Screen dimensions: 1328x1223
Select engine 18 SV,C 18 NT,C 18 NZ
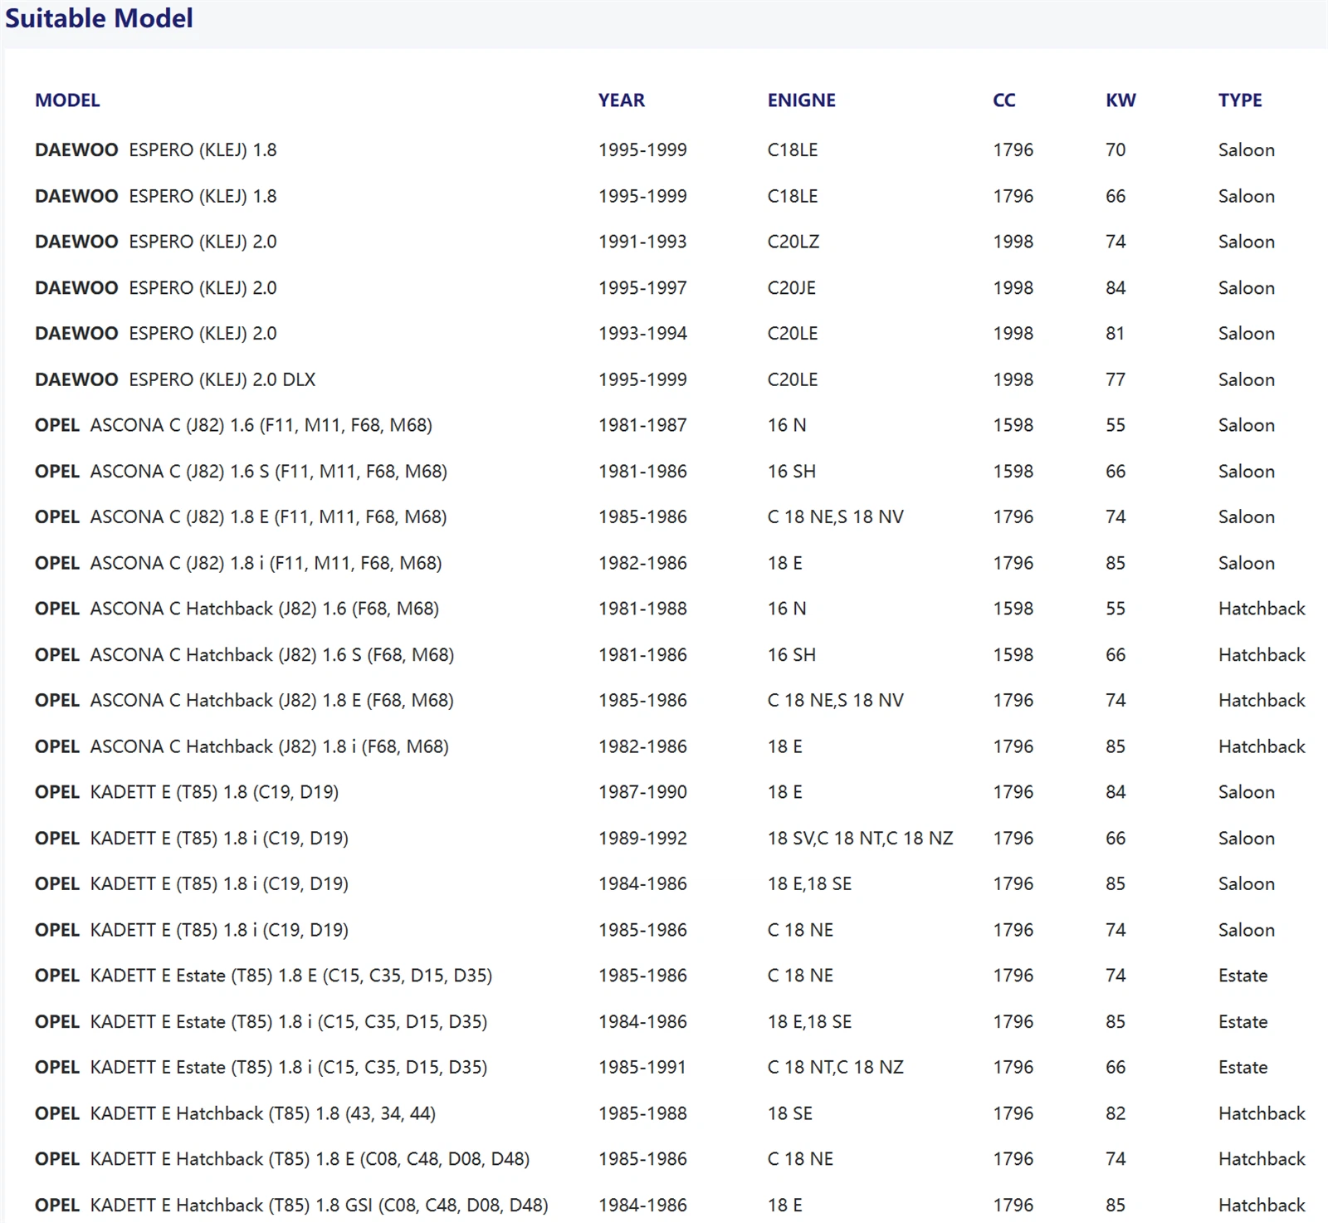click(860, 839)
